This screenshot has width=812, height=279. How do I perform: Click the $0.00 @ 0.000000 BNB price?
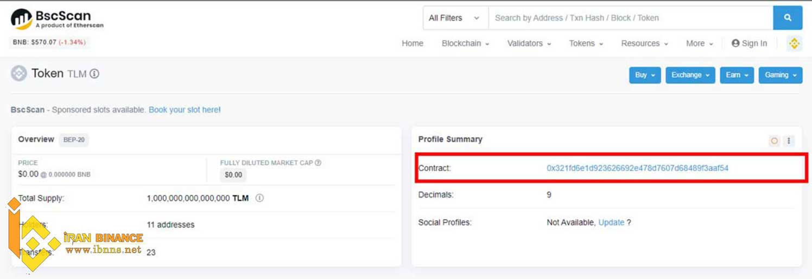(x=54, y=174)
